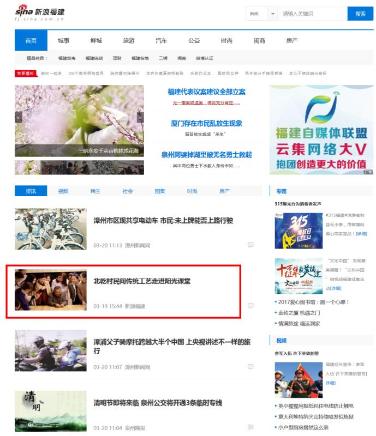376x436 pixels.
Task: Switch to the 时尚 content tab
Action: pyautogui.click(x=192, y=191)
